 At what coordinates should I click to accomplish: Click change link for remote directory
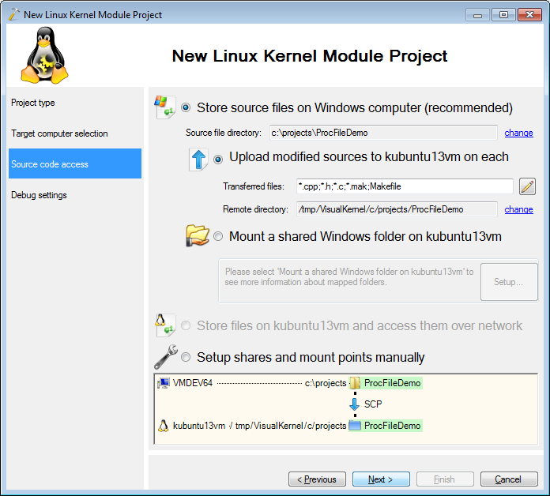pos(518,209)
